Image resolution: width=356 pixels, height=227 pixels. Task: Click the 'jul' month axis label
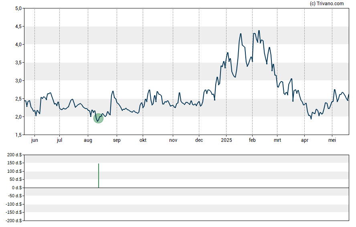59,140
